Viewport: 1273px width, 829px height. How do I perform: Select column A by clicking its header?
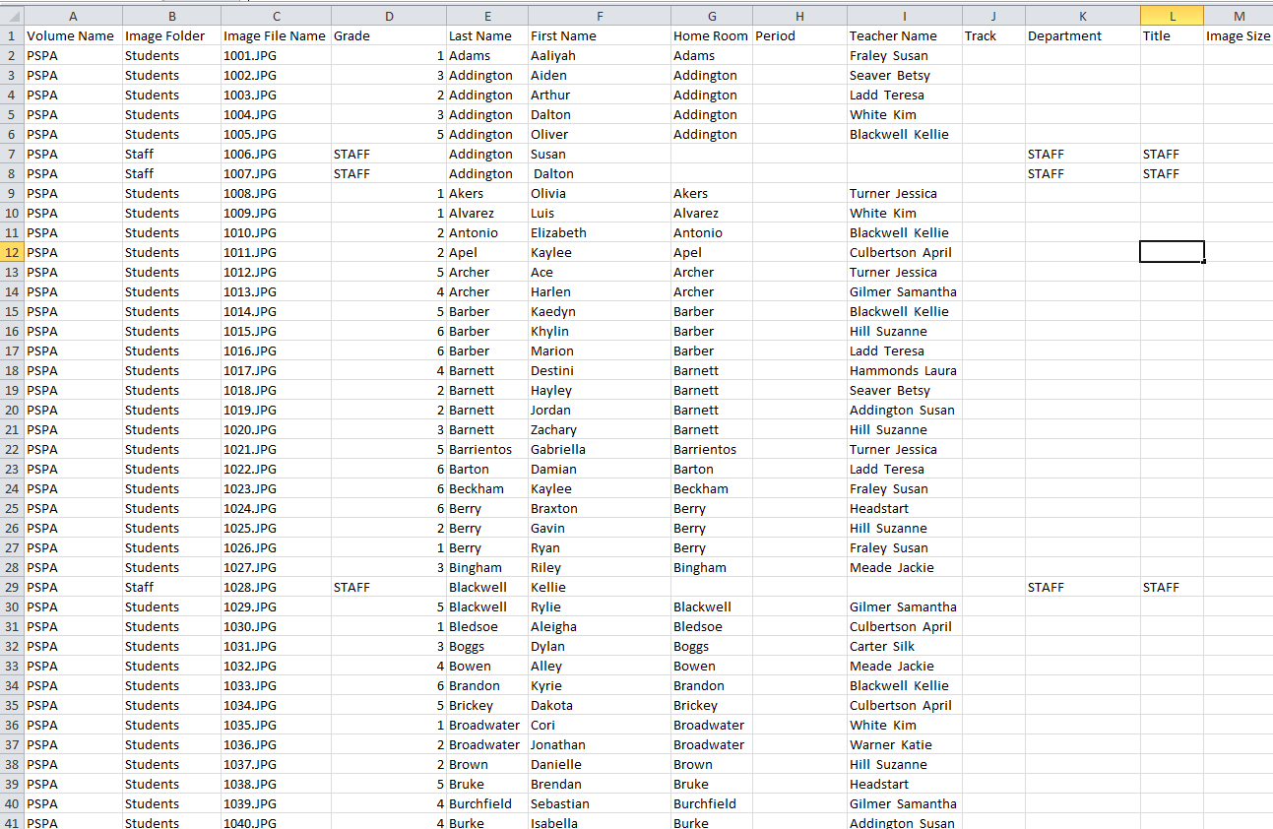click(x=73, y=15)
